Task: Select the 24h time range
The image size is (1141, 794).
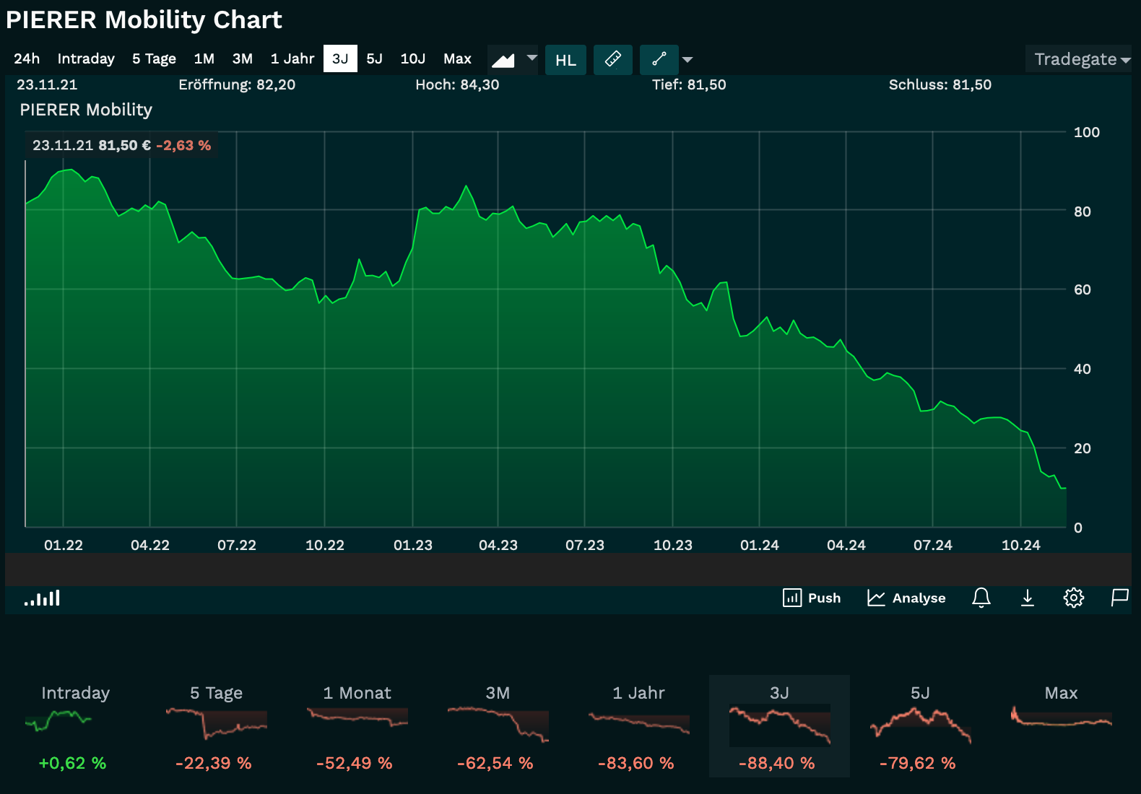Action: (27, 58)
